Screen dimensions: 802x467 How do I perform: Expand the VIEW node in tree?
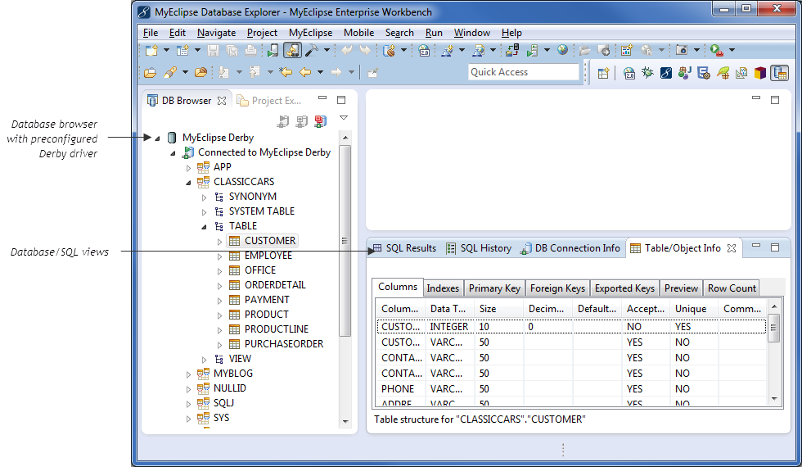click(x=204, y=359)
